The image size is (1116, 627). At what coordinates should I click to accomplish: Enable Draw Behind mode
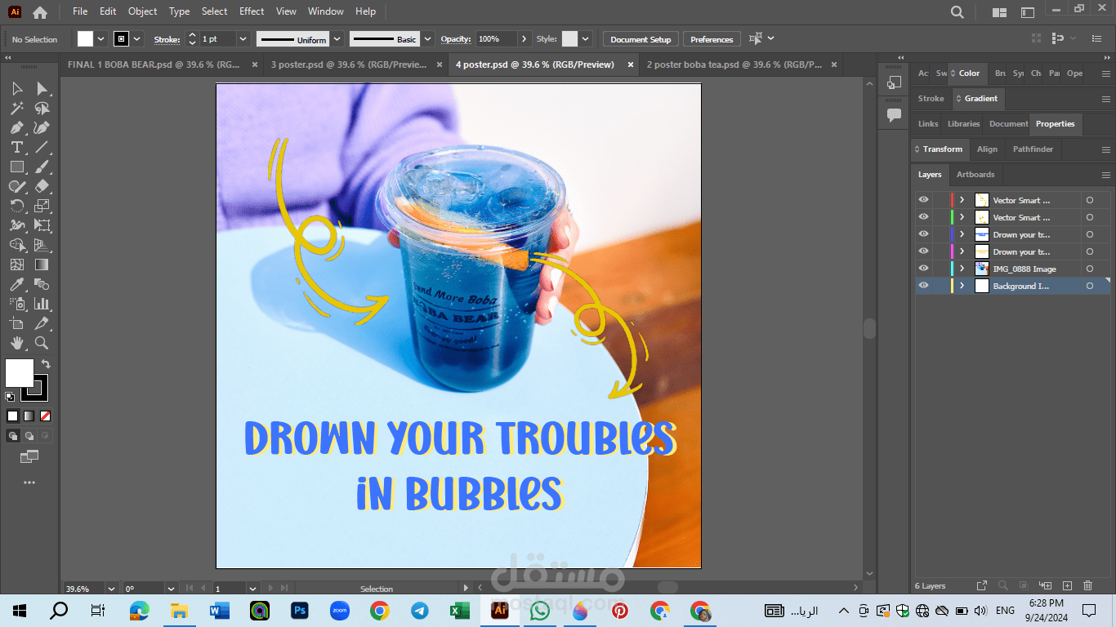[29, 436]
